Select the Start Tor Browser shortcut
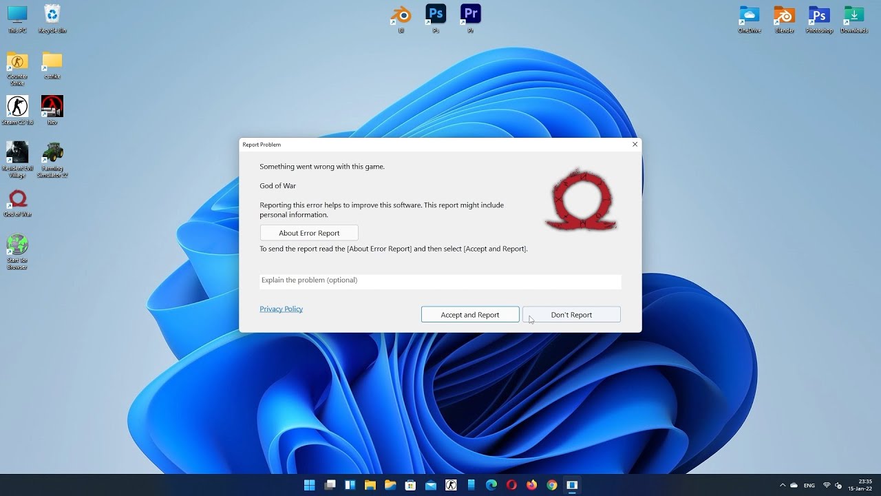The image size is (881, 496). (x=17, y=251)
